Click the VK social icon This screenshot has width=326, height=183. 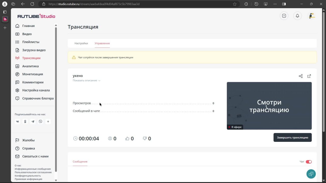pyautogui.click(x=18, y=121)
